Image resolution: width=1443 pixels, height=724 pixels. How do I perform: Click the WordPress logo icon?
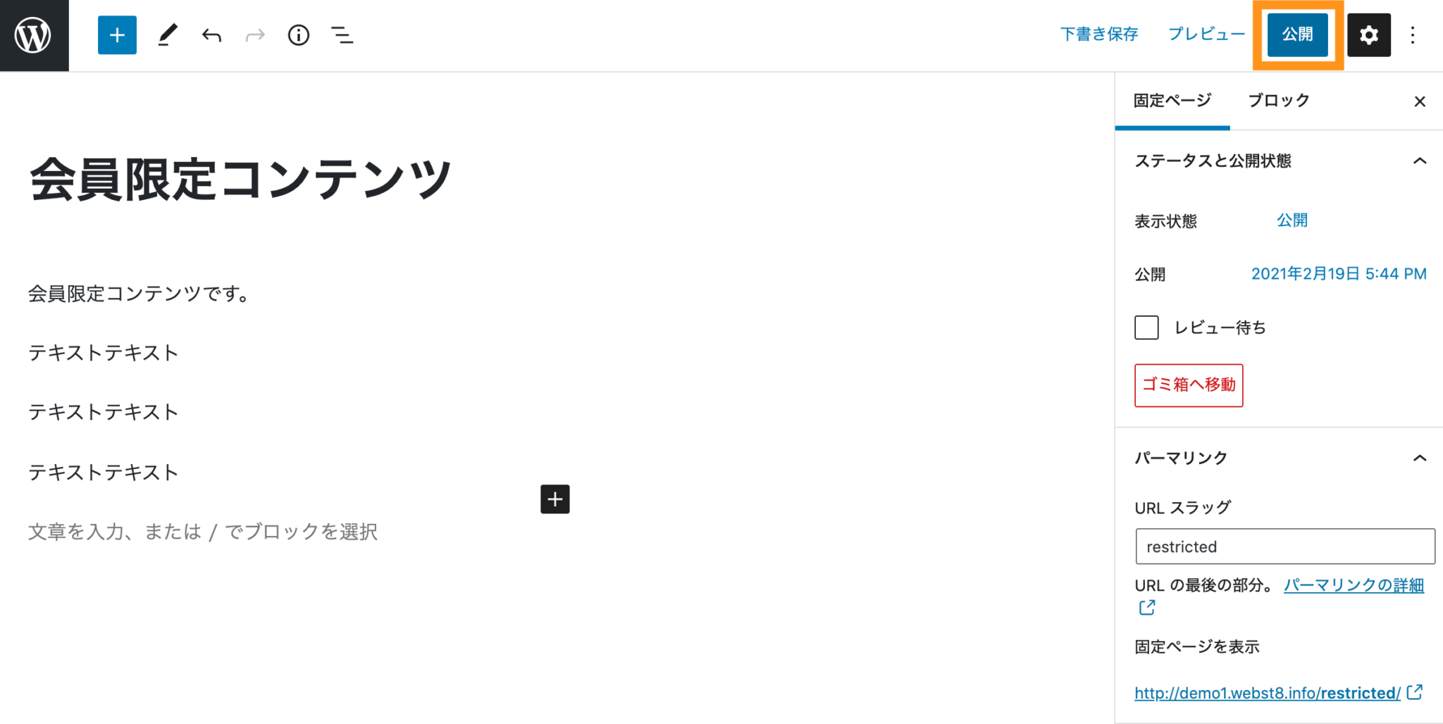pos(33,35)
